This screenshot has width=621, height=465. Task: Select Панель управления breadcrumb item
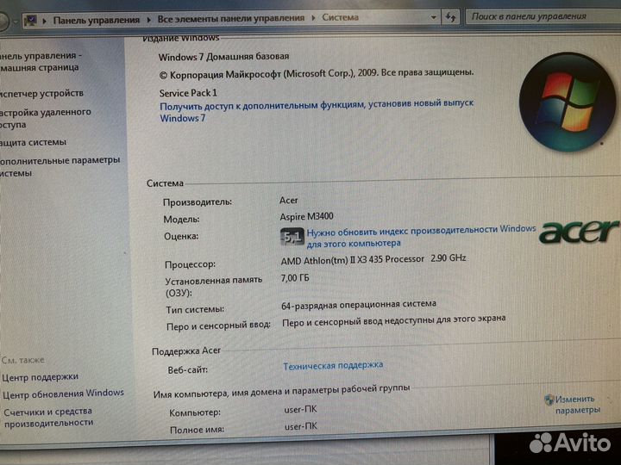coord(95,18)
